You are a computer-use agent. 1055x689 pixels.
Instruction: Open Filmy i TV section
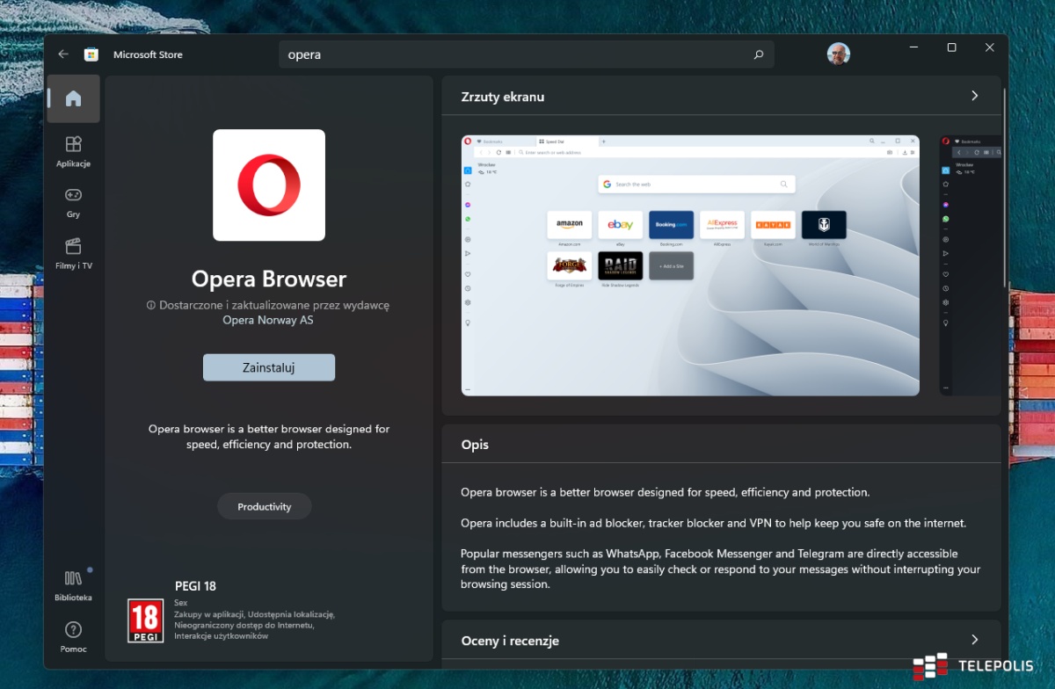pyautogui.click(x=73, y=252)
